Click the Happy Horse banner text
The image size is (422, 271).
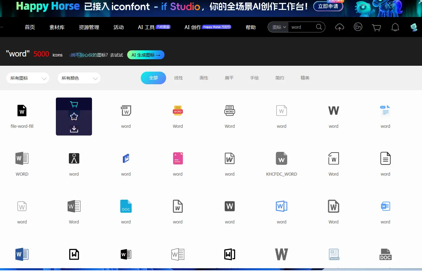48,6
